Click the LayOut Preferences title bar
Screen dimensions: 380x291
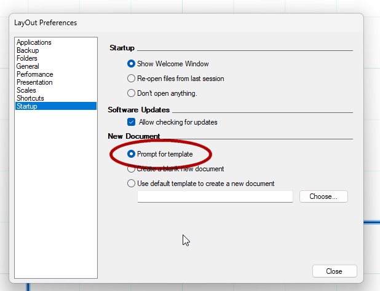(x=186, y=23)
